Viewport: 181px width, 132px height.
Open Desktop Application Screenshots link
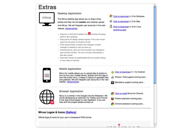point(71,28)
